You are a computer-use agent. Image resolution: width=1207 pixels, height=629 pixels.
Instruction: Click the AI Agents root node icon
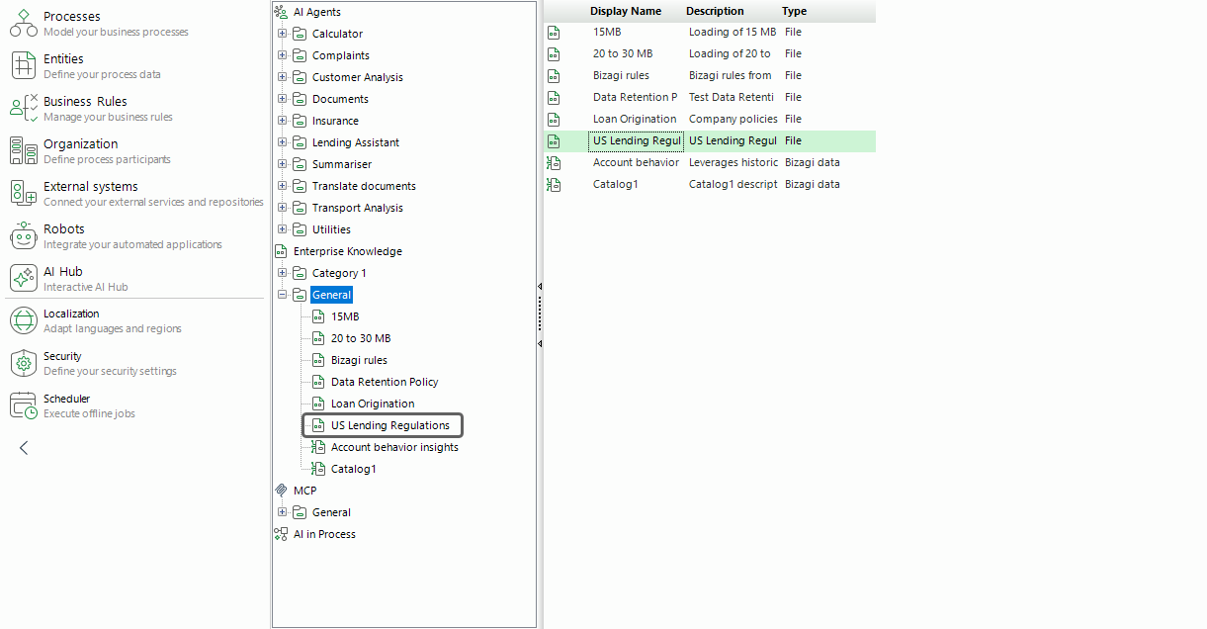click(x=281, y=12)
